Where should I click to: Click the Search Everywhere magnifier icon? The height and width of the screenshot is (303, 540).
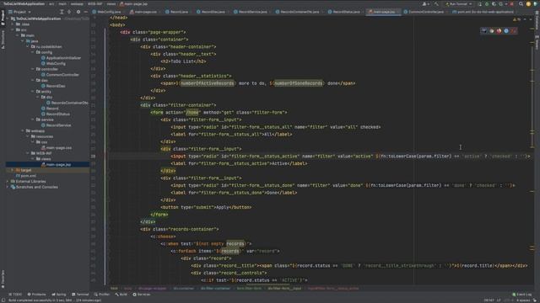(521, 3)
